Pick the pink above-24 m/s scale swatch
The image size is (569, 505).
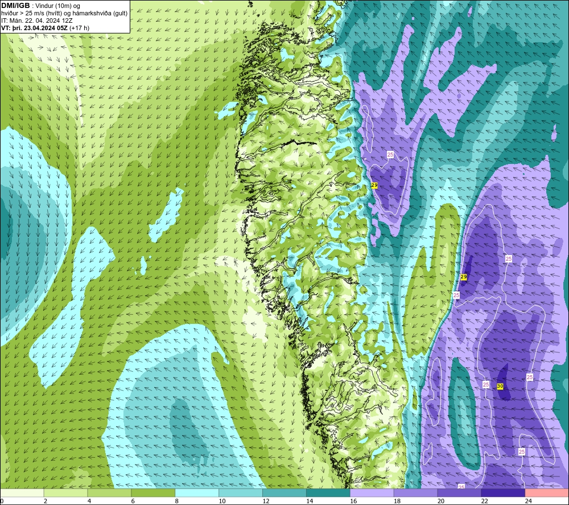pyautogui.click(x=547, y=492)
